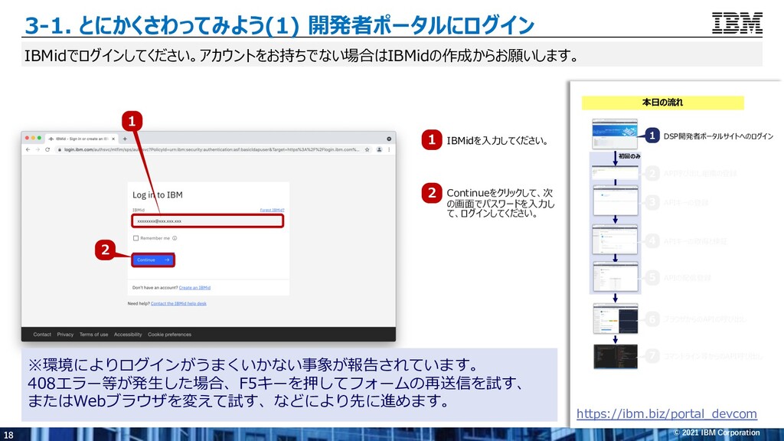Image resolution: width=784 pixels, height=441 pixels.
Task: Click the slide page number 18
Action: (8, 435)
